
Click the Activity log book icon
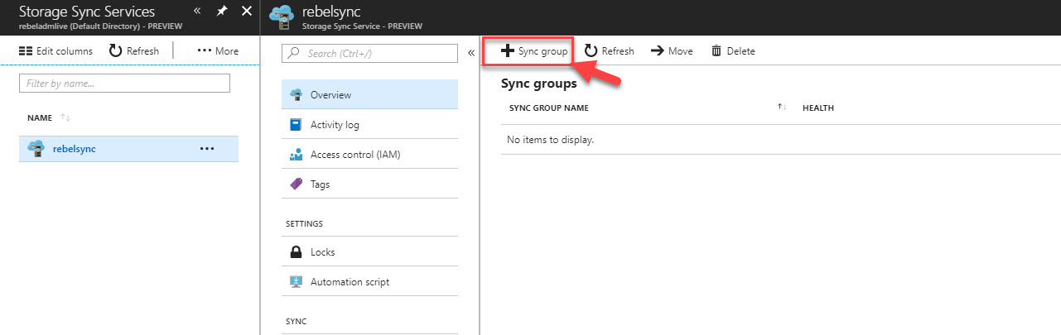click(296, 124)
